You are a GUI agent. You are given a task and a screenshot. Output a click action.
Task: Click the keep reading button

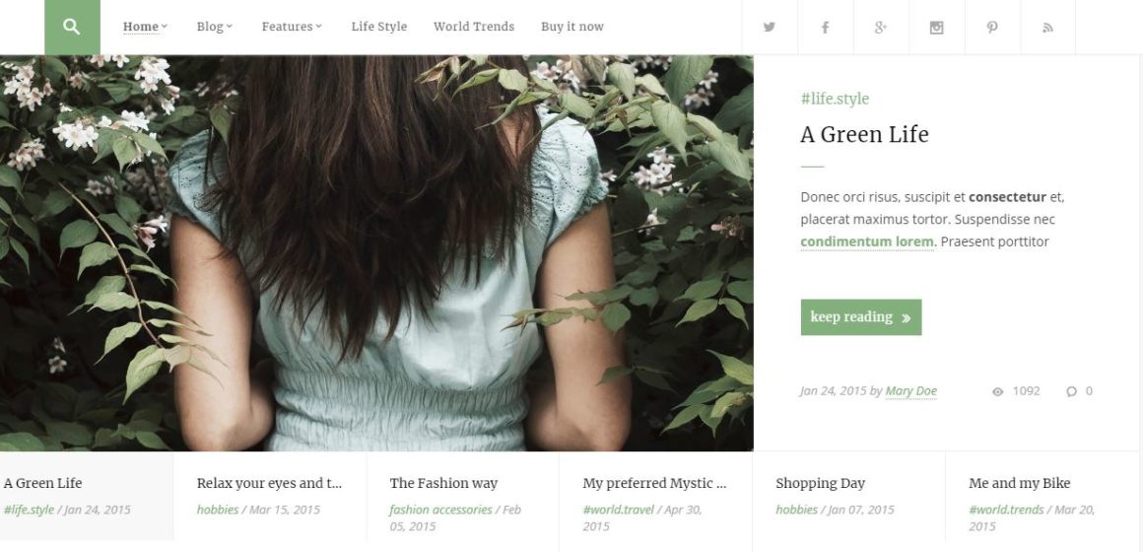coord(861,317)
